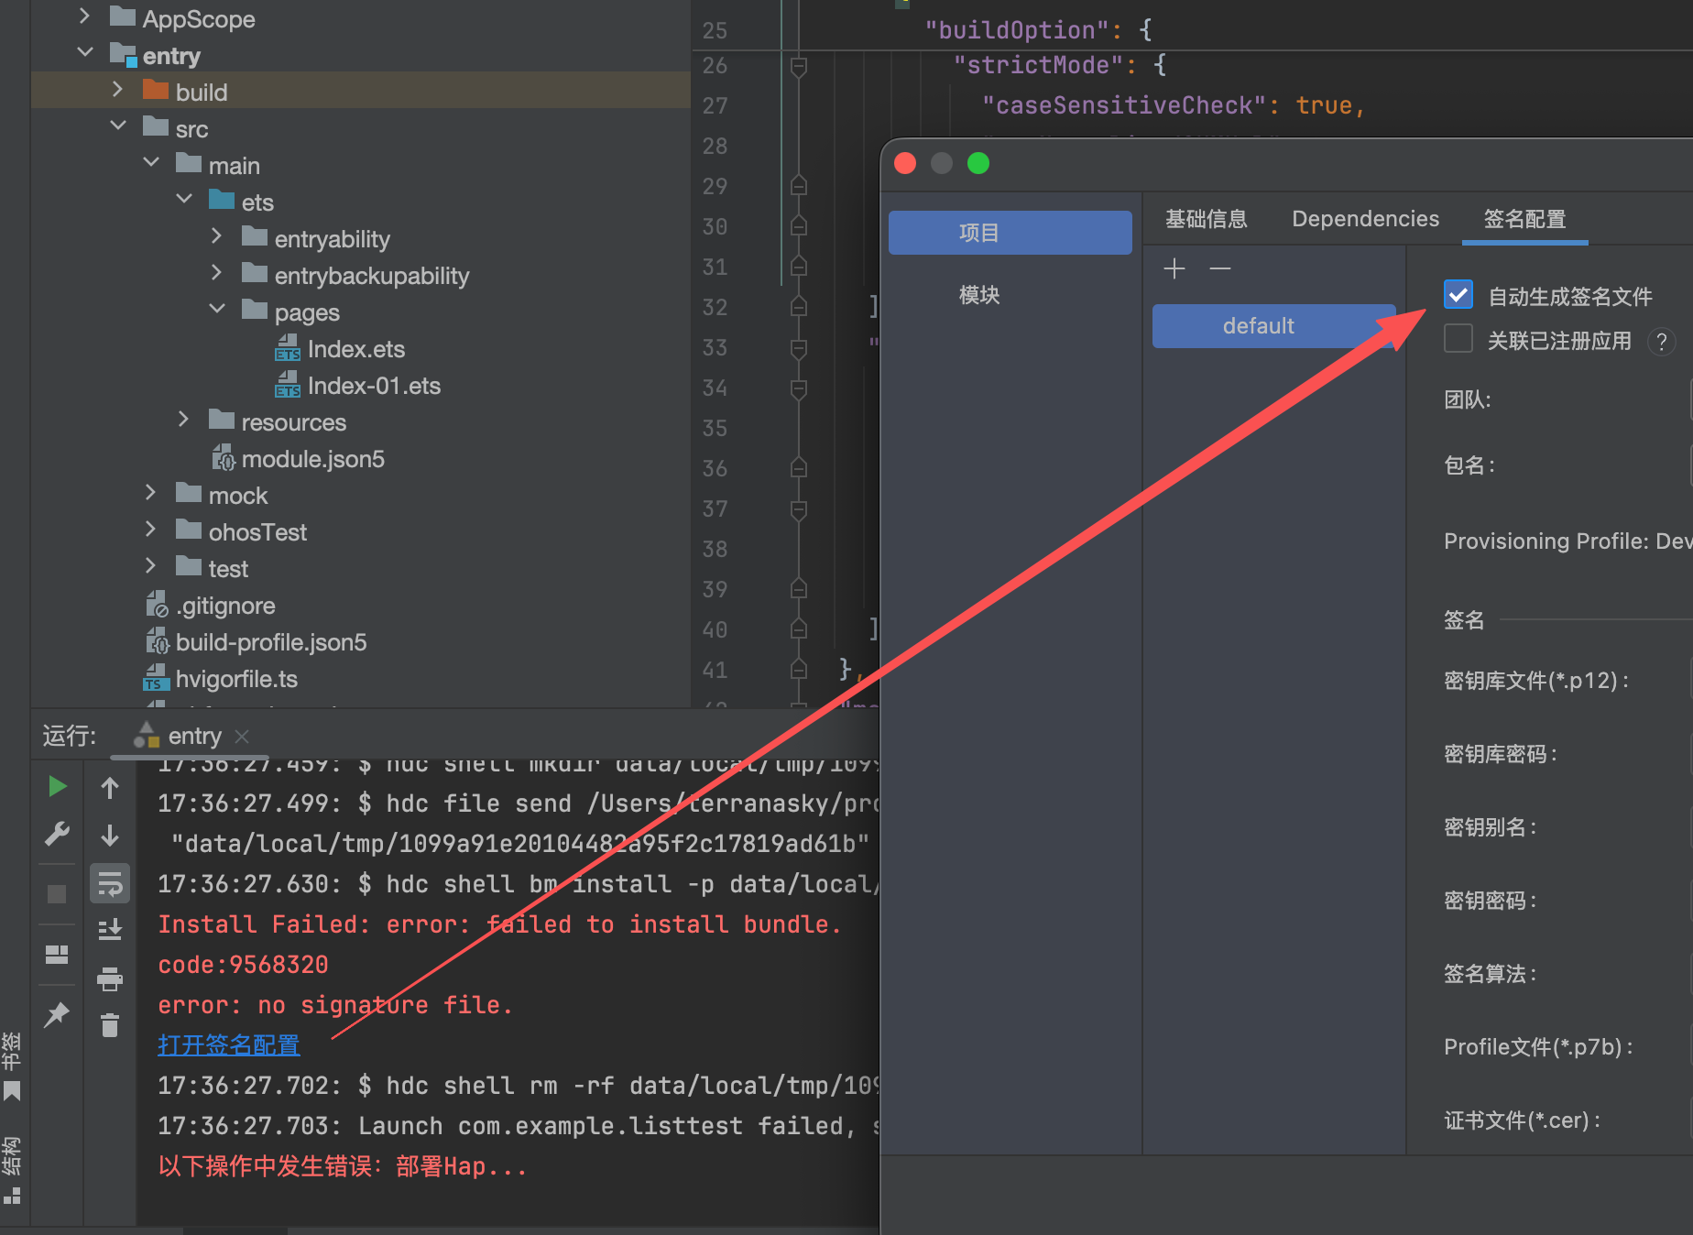
Task: Toggle soft-wrap icon in console
Action: pos(110,884)
